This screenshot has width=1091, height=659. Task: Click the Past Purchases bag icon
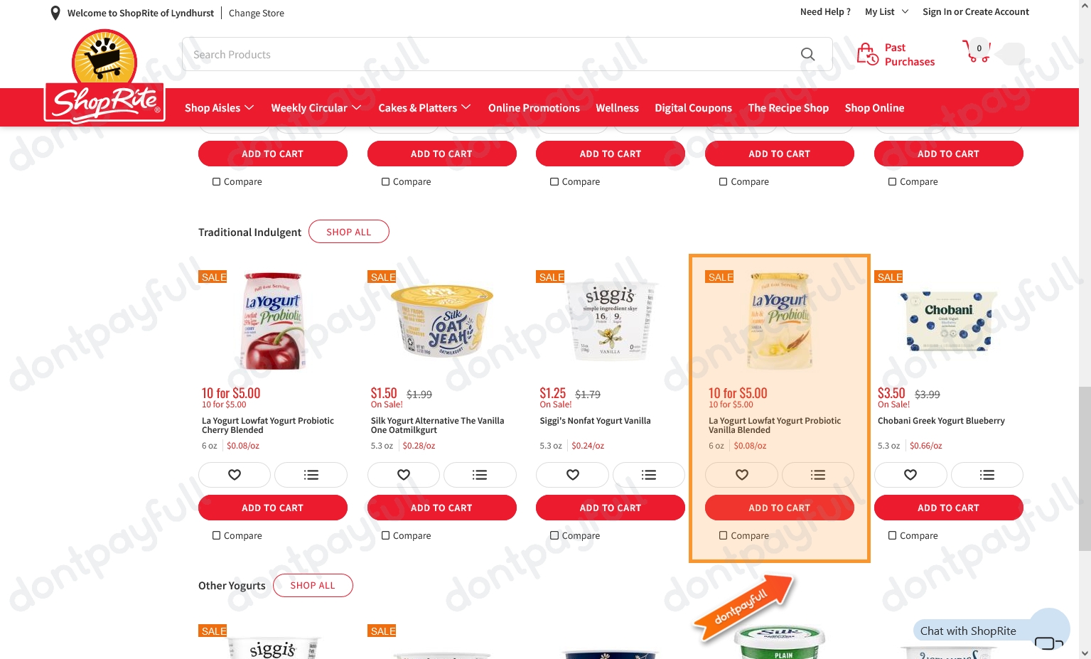867,54
